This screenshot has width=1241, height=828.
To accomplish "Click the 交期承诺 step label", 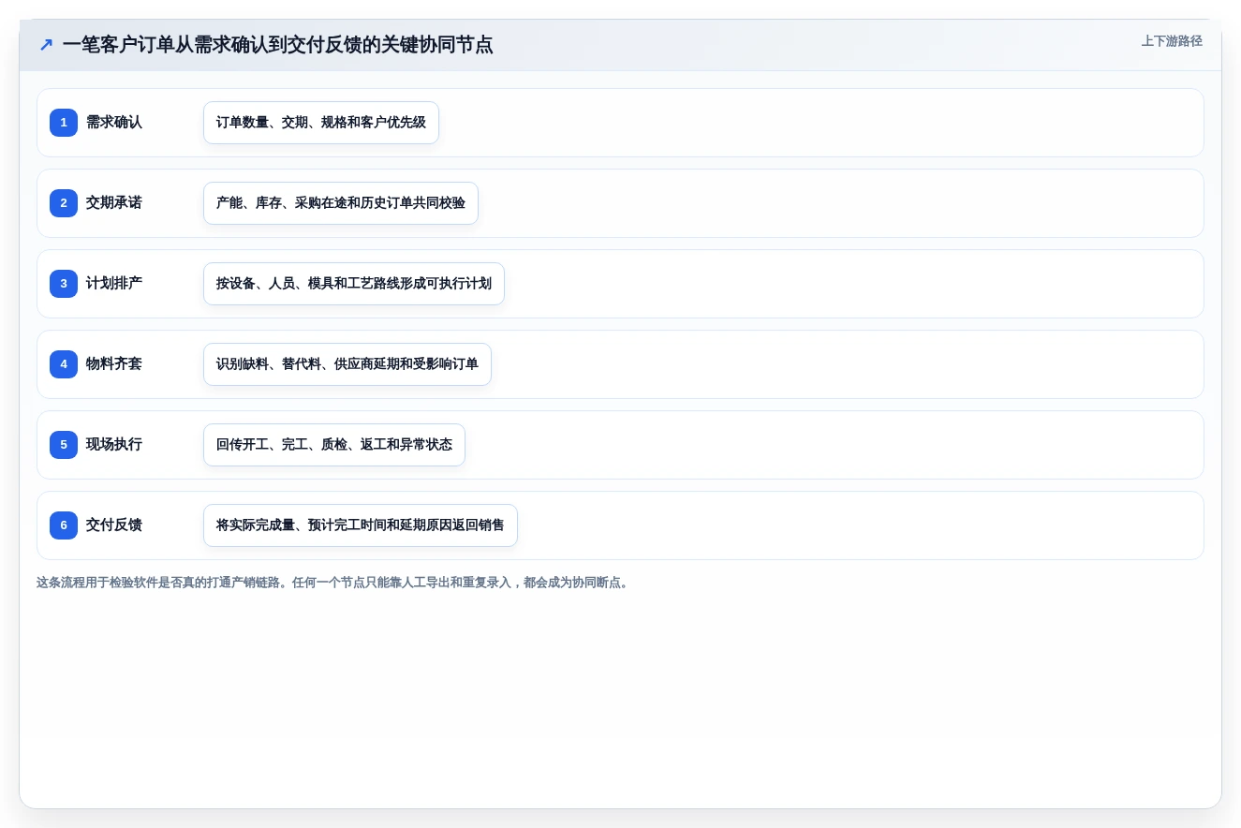I will click(x=114, y=203).
